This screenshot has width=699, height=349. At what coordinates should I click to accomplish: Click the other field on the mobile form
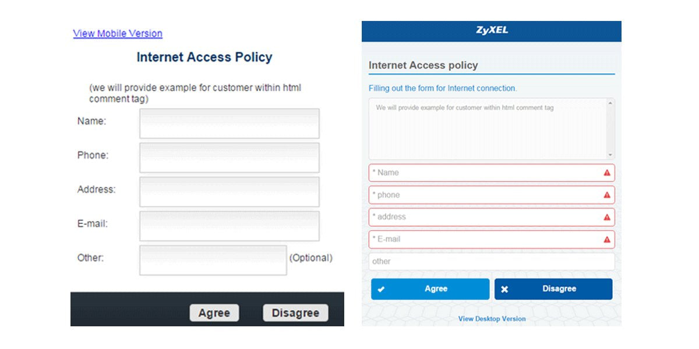coord(491,261)
